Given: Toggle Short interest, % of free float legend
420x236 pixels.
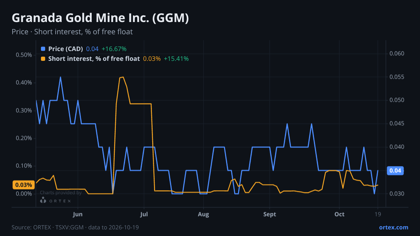Looking at the screenshot, I should coord(94,59).
